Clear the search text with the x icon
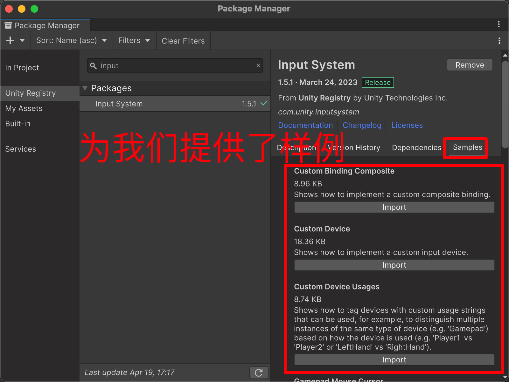This screenshot has height=382, width=509. point(258,65)
